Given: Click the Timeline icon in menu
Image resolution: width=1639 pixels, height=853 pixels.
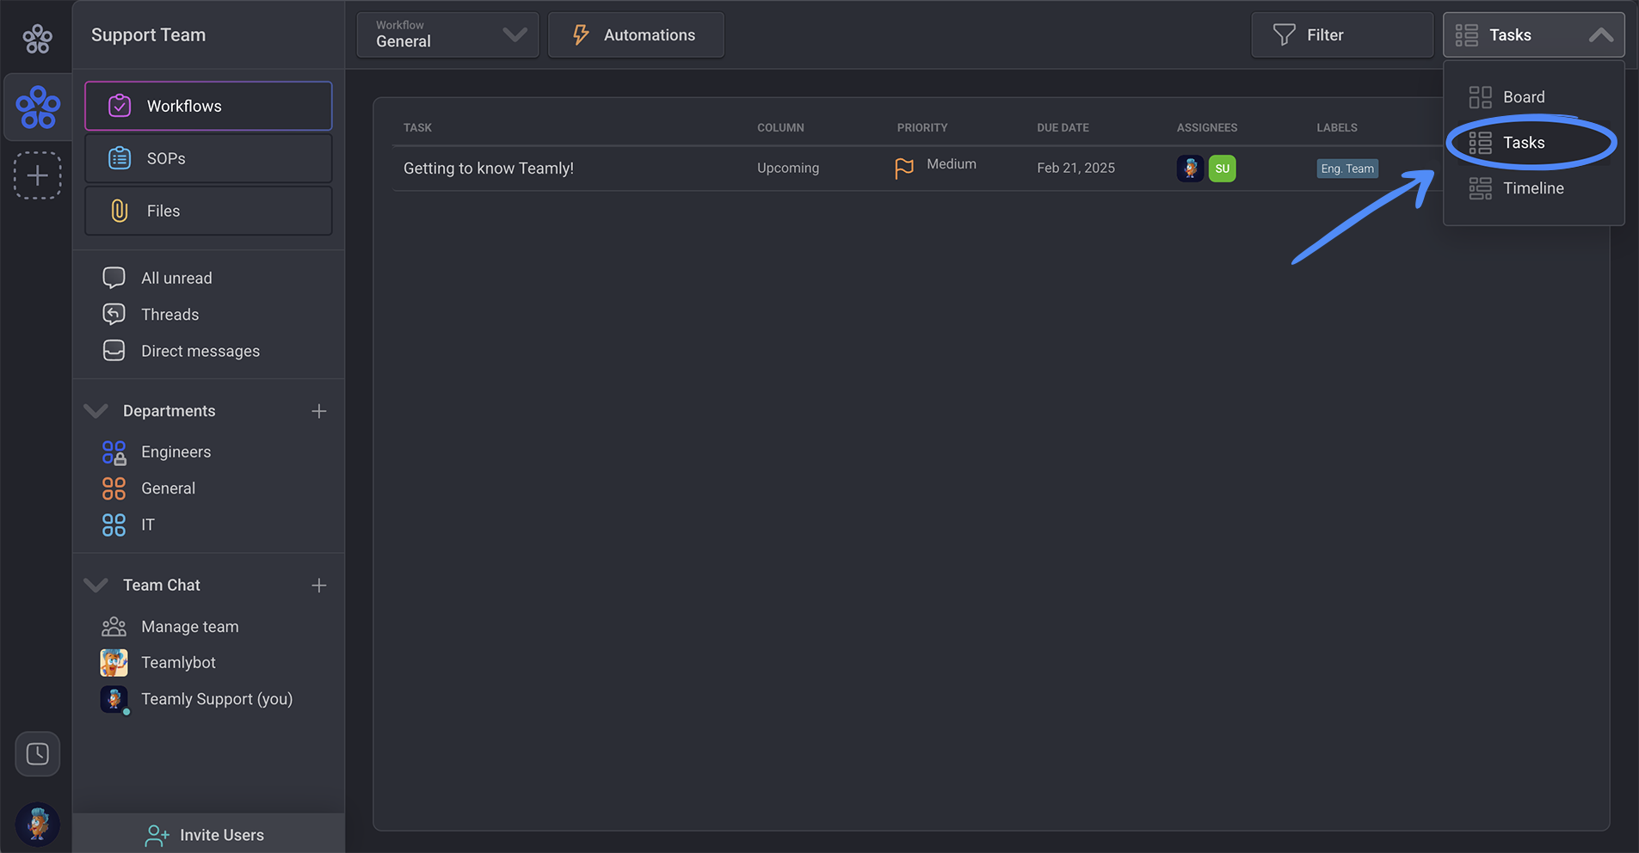Looking at the screenshot, I should click(1480, 188).
